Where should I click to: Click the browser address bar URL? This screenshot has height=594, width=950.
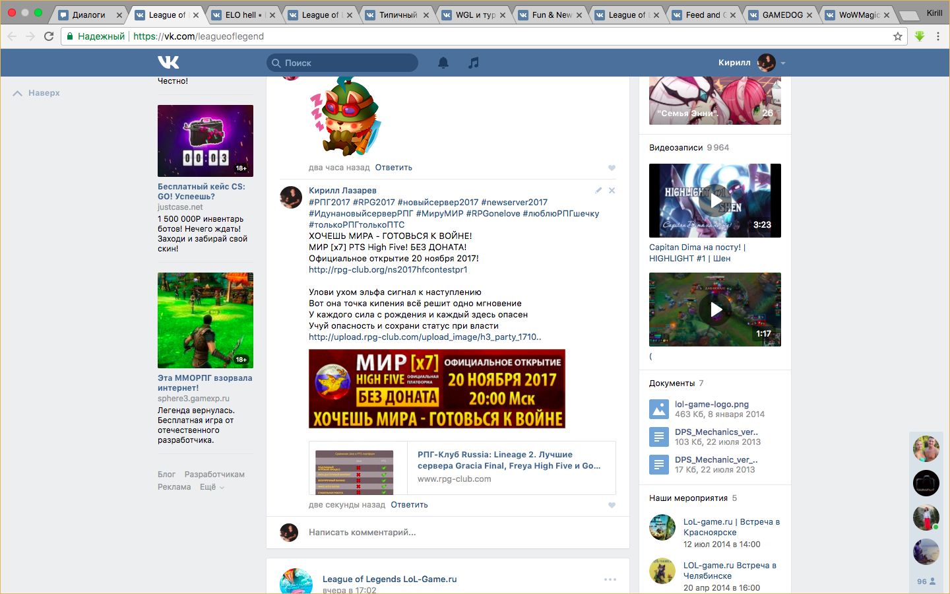tap(199, 36)
